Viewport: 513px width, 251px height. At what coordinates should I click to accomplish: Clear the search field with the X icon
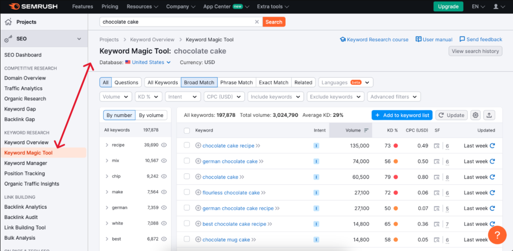click(257, 22)
